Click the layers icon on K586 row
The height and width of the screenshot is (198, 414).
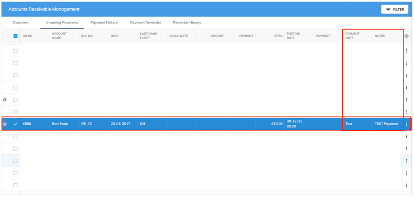coord(5,124)
